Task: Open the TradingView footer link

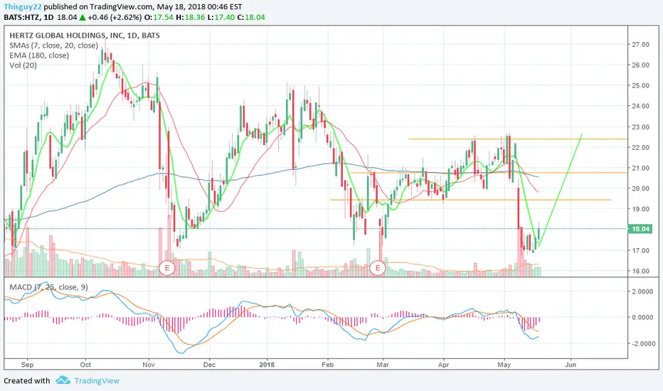Action: coord(97,380)
